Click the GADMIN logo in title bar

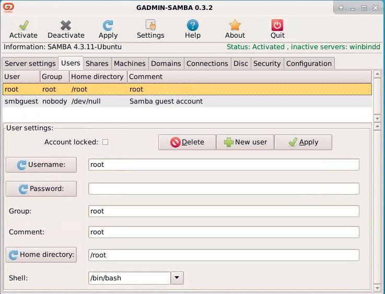pos(8,7)
